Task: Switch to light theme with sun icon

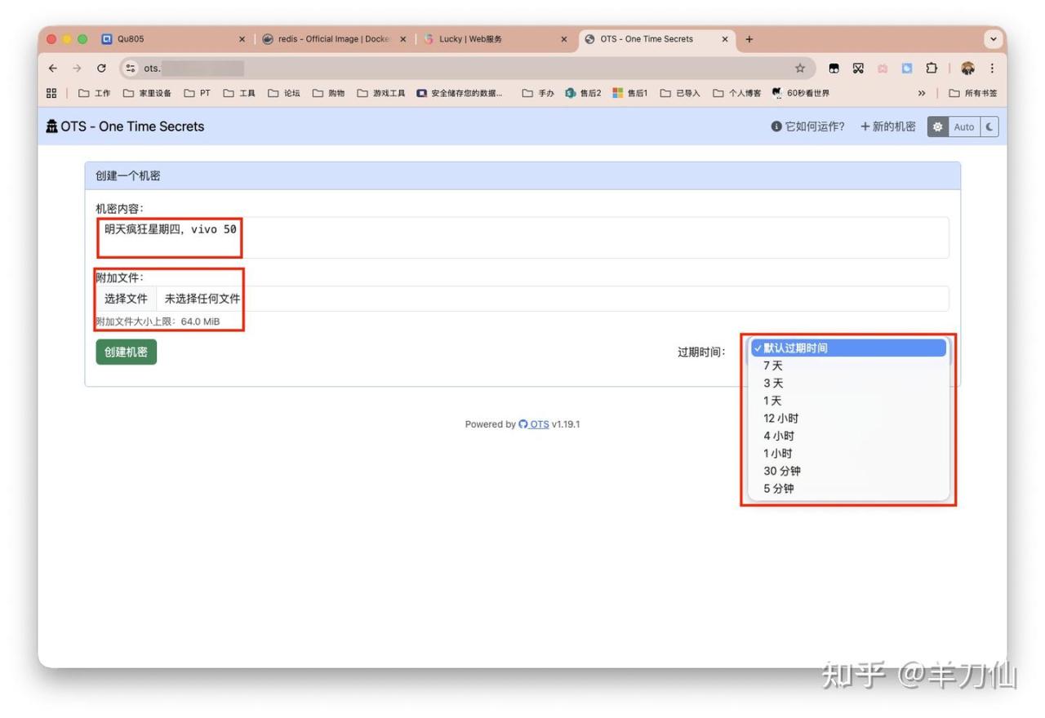Action: click(937, 127)
